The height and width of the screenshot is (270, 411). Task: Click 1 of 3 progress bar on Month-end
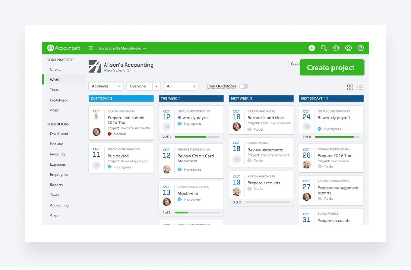point(197,212)
